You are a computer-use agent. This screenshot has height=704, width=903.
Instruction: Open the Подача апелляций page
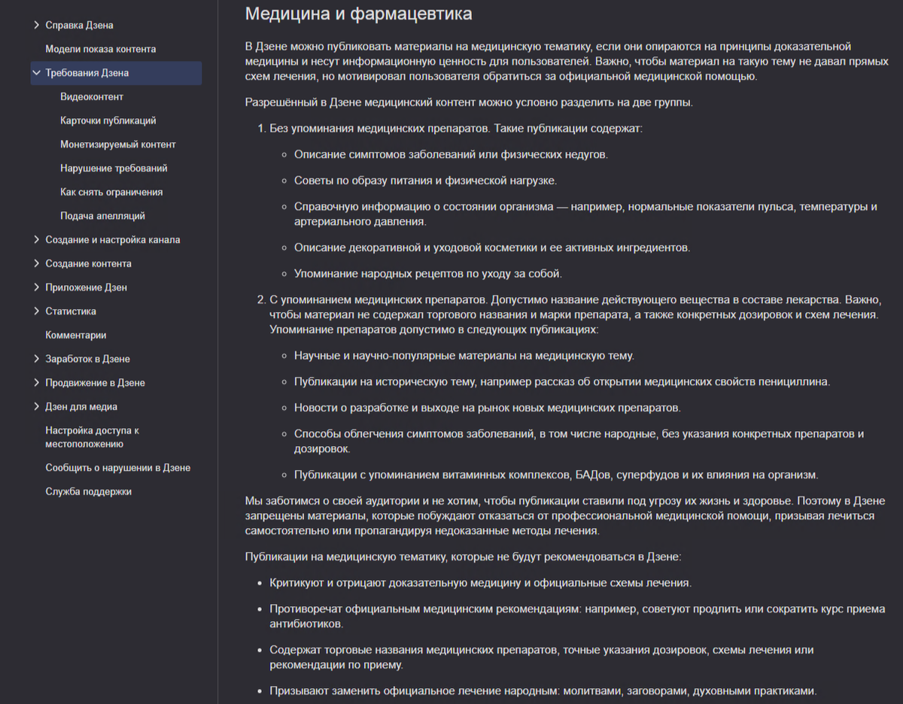[104, 216]
